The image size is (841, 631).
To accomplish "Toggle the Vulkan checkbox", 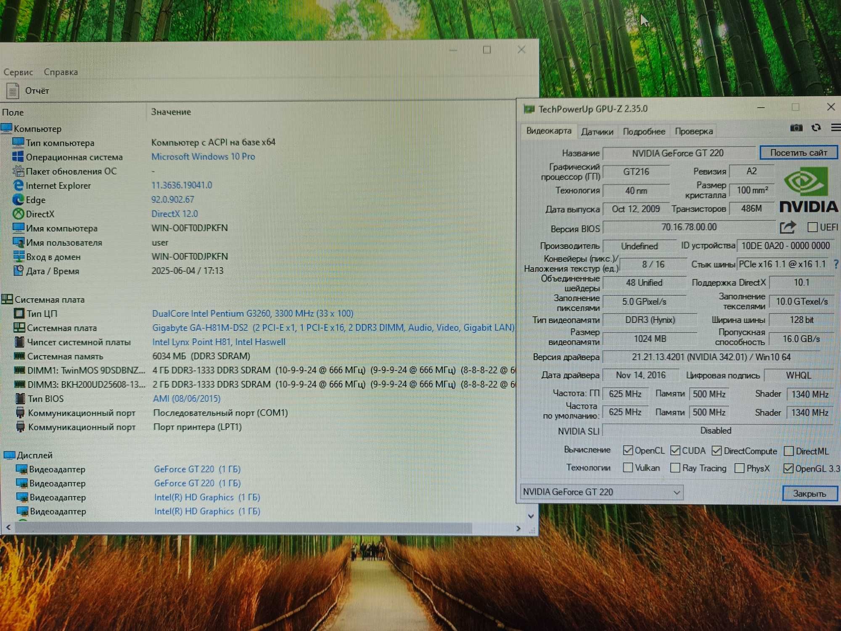I will (x=628, y=468).
